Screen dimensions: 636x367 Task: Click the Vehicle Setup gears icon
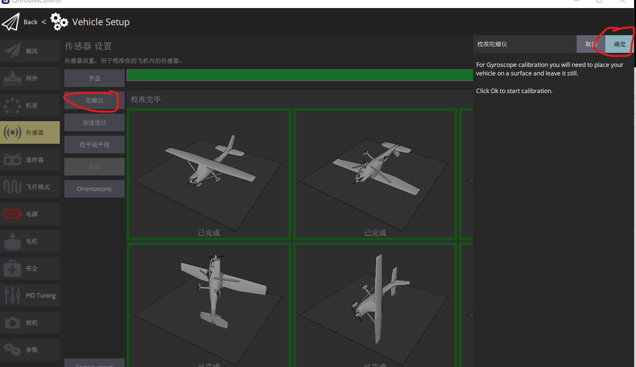pos(59,22)
